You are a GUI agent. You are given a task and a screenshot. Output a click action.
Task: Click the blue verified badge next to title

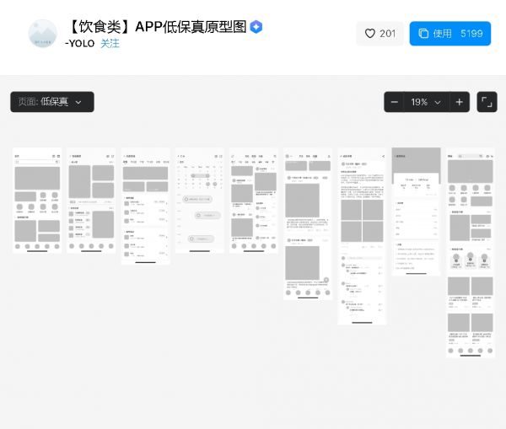(x=256, y=26)
